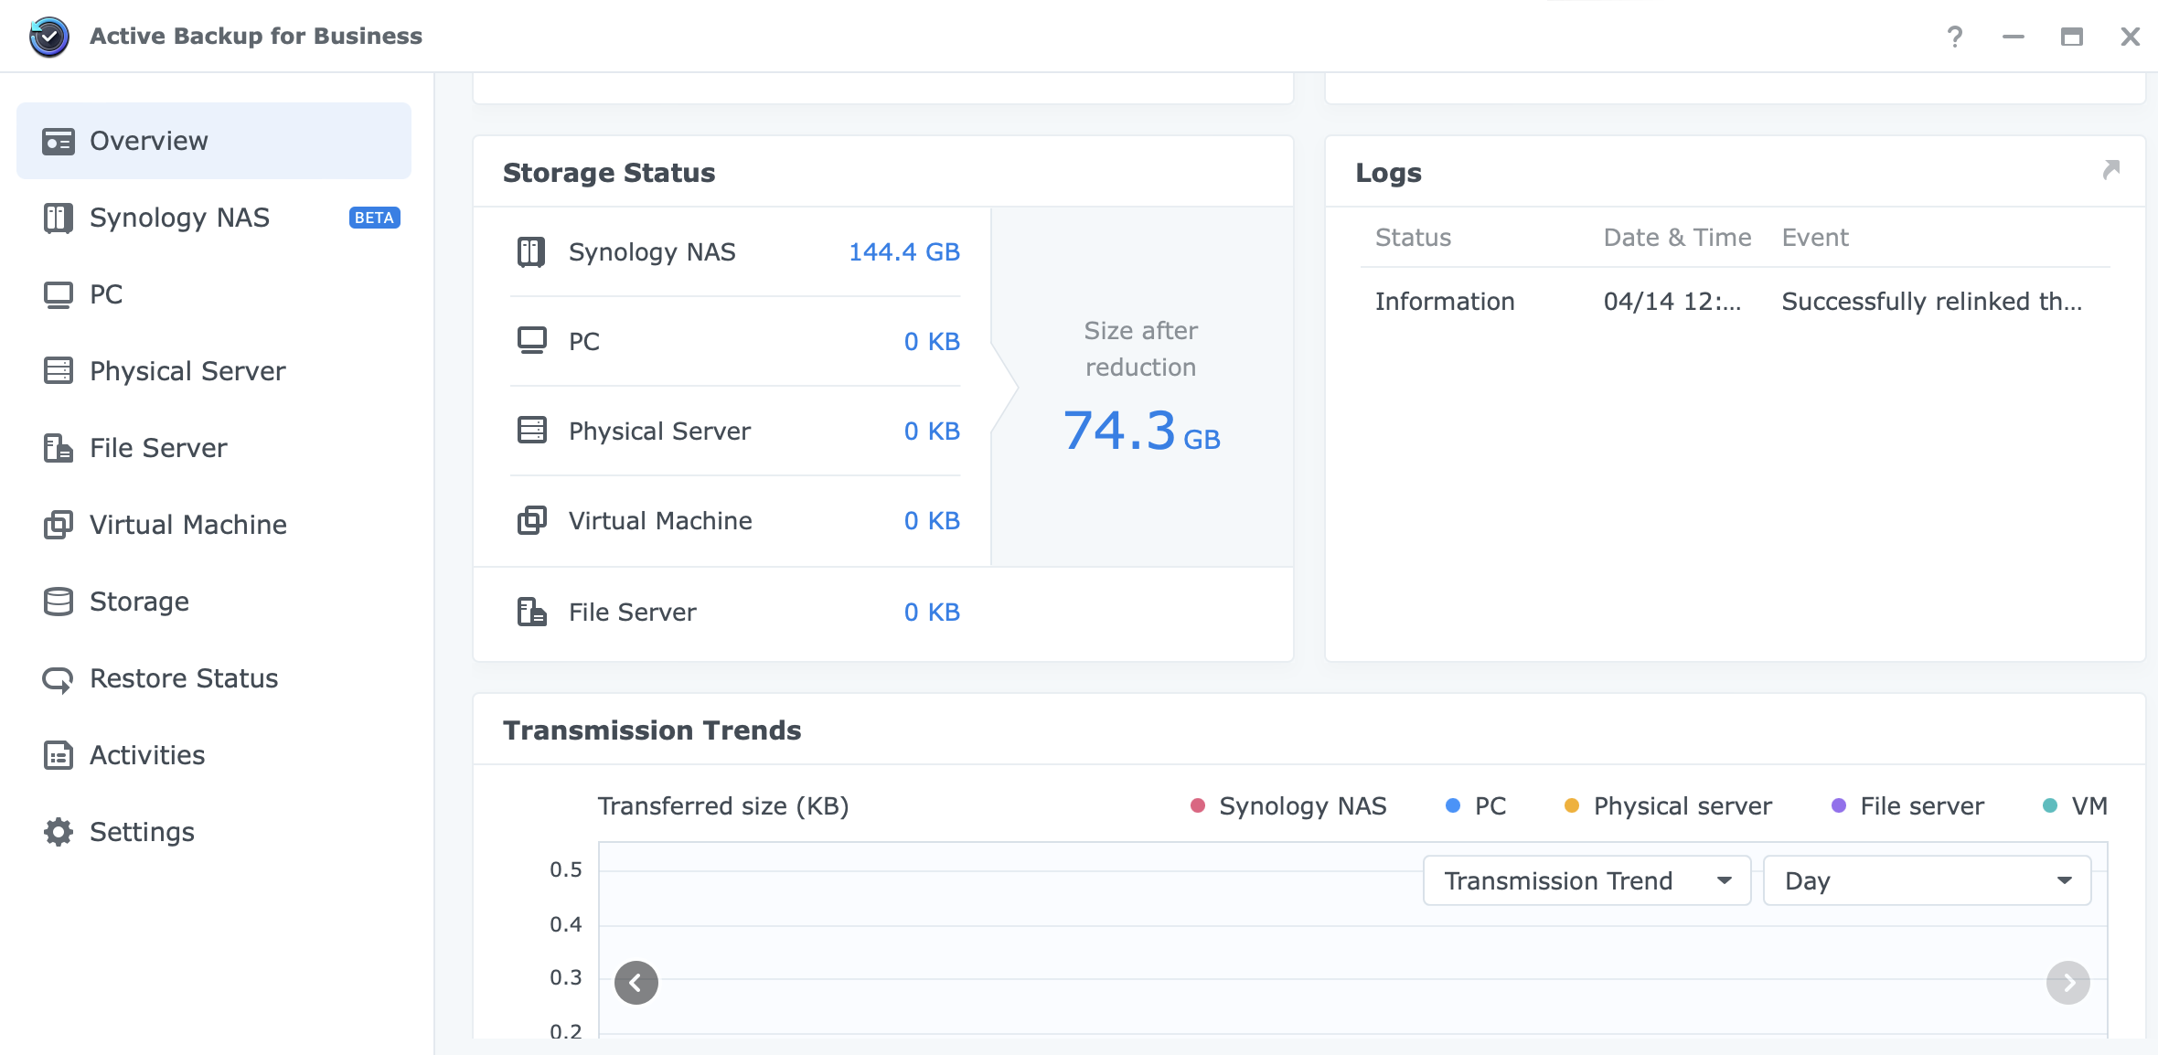Click the PC 0 KB storage value

coord(932,342)
